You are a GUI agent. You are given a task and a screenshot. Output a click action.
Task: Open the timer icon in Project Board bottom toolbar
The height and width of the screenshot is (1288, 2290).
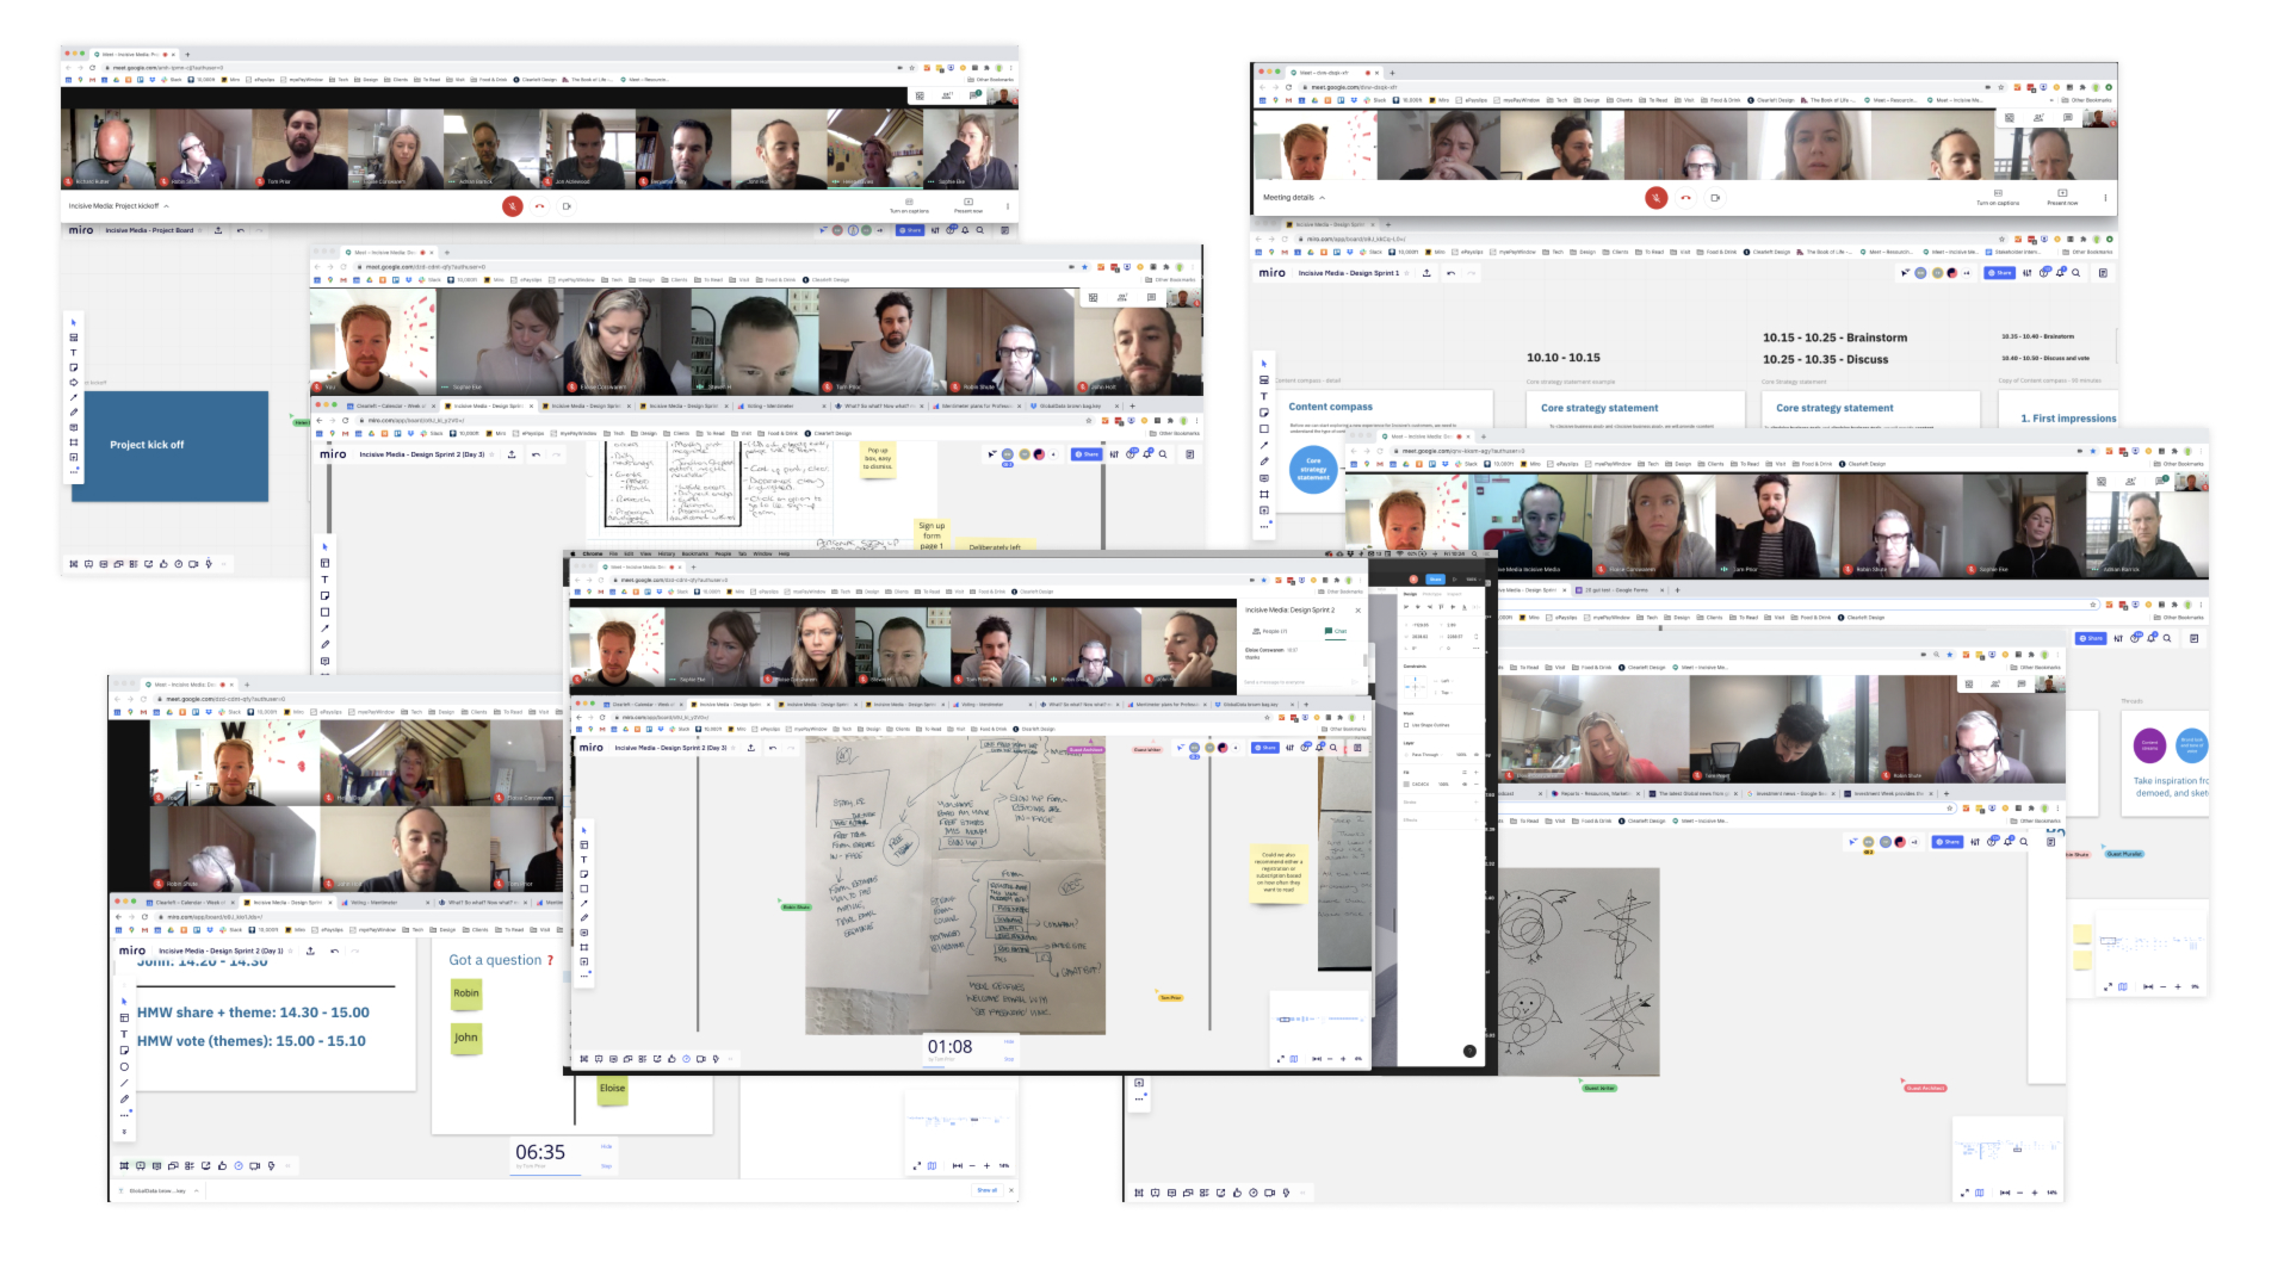coord(179,563)
